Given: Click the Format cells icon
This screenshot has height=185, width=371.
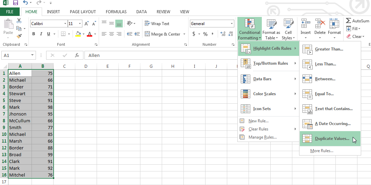Looking at the screenshot, I should pyautogui.click(x=334, y=24).
